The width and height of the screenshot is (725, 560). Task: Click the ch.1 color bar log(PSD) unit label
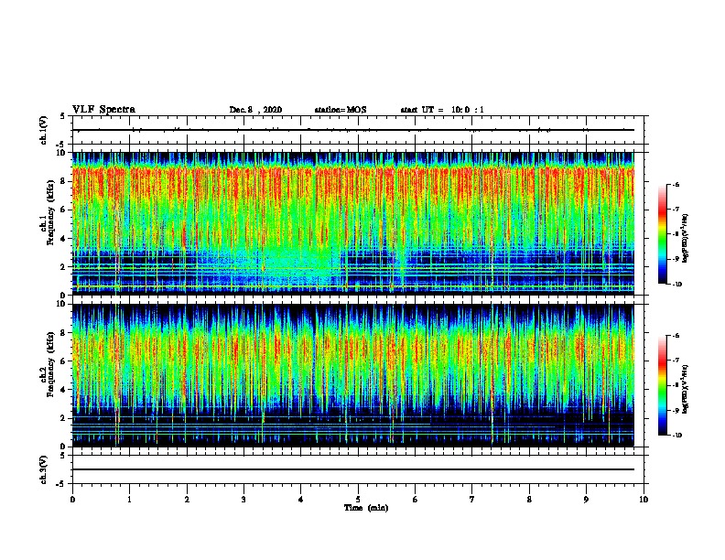pyautogui.click(x=686, y=239)
